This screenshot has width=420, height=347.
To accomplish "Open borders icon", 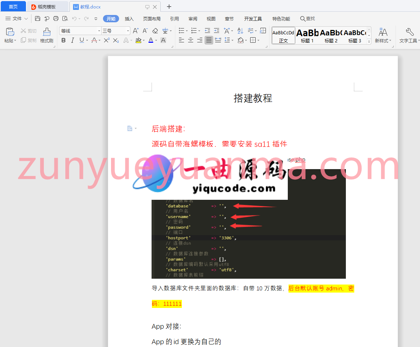I will [x=253, y=41].
